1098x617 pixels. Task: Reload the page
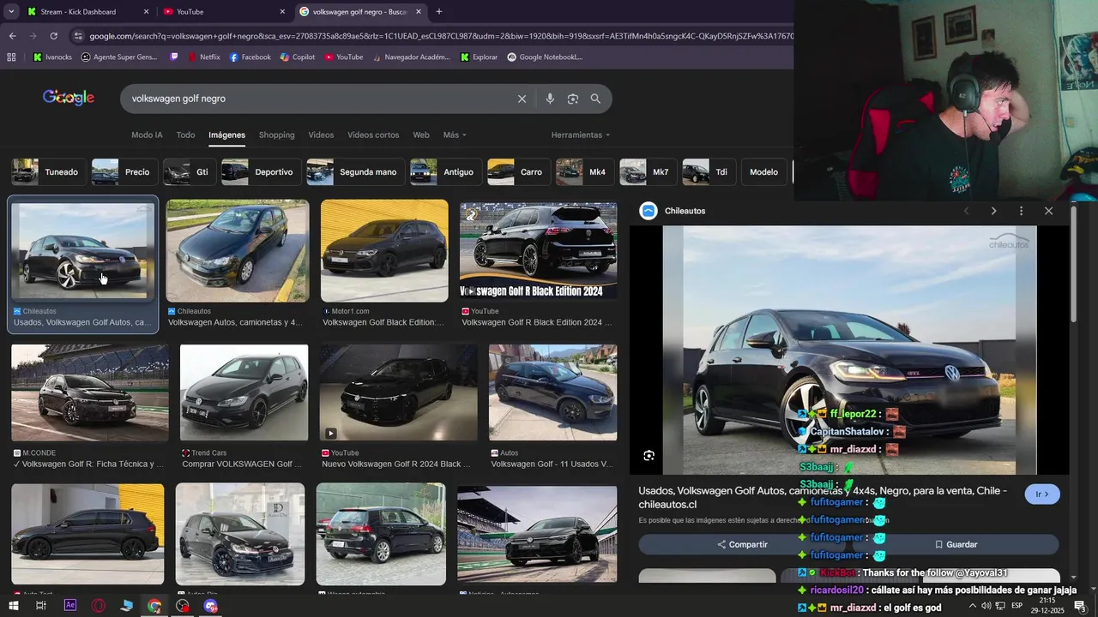coord(53,36)
